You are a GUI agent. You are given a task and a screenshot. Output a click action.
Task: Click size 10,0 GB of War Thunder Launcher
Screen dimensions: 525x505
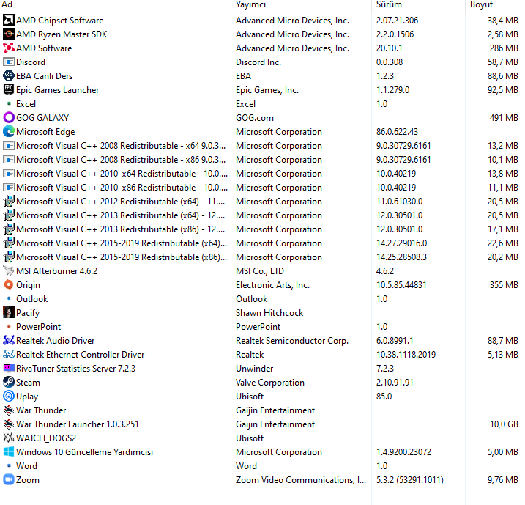[504, 424]
